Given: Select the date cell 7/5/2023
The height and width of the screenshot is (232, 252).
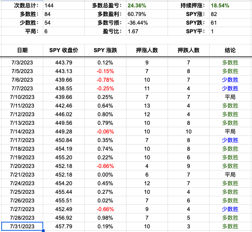Looking at the screenshot, I should tap(22, 71).
